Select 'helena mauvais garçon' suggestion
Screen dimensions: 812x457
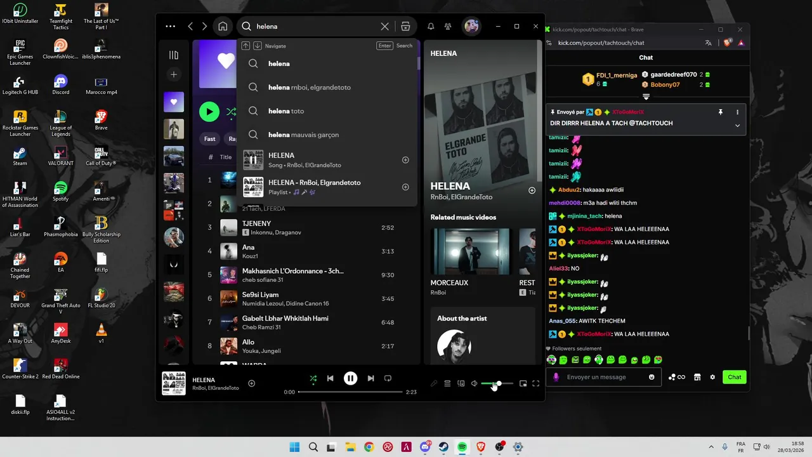tap(327, 135)
